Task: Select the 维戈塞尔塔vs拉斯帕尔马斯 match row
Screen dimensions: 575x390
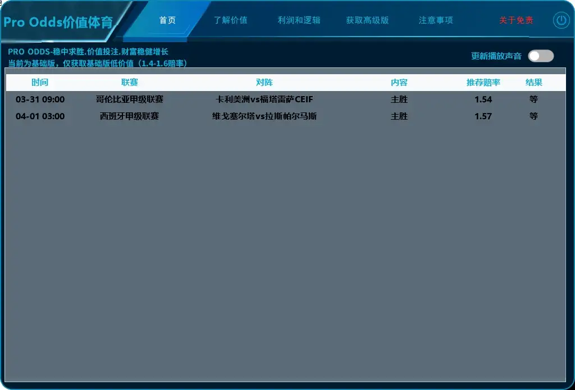Action: pyautogui.click(x=264, y=116)
